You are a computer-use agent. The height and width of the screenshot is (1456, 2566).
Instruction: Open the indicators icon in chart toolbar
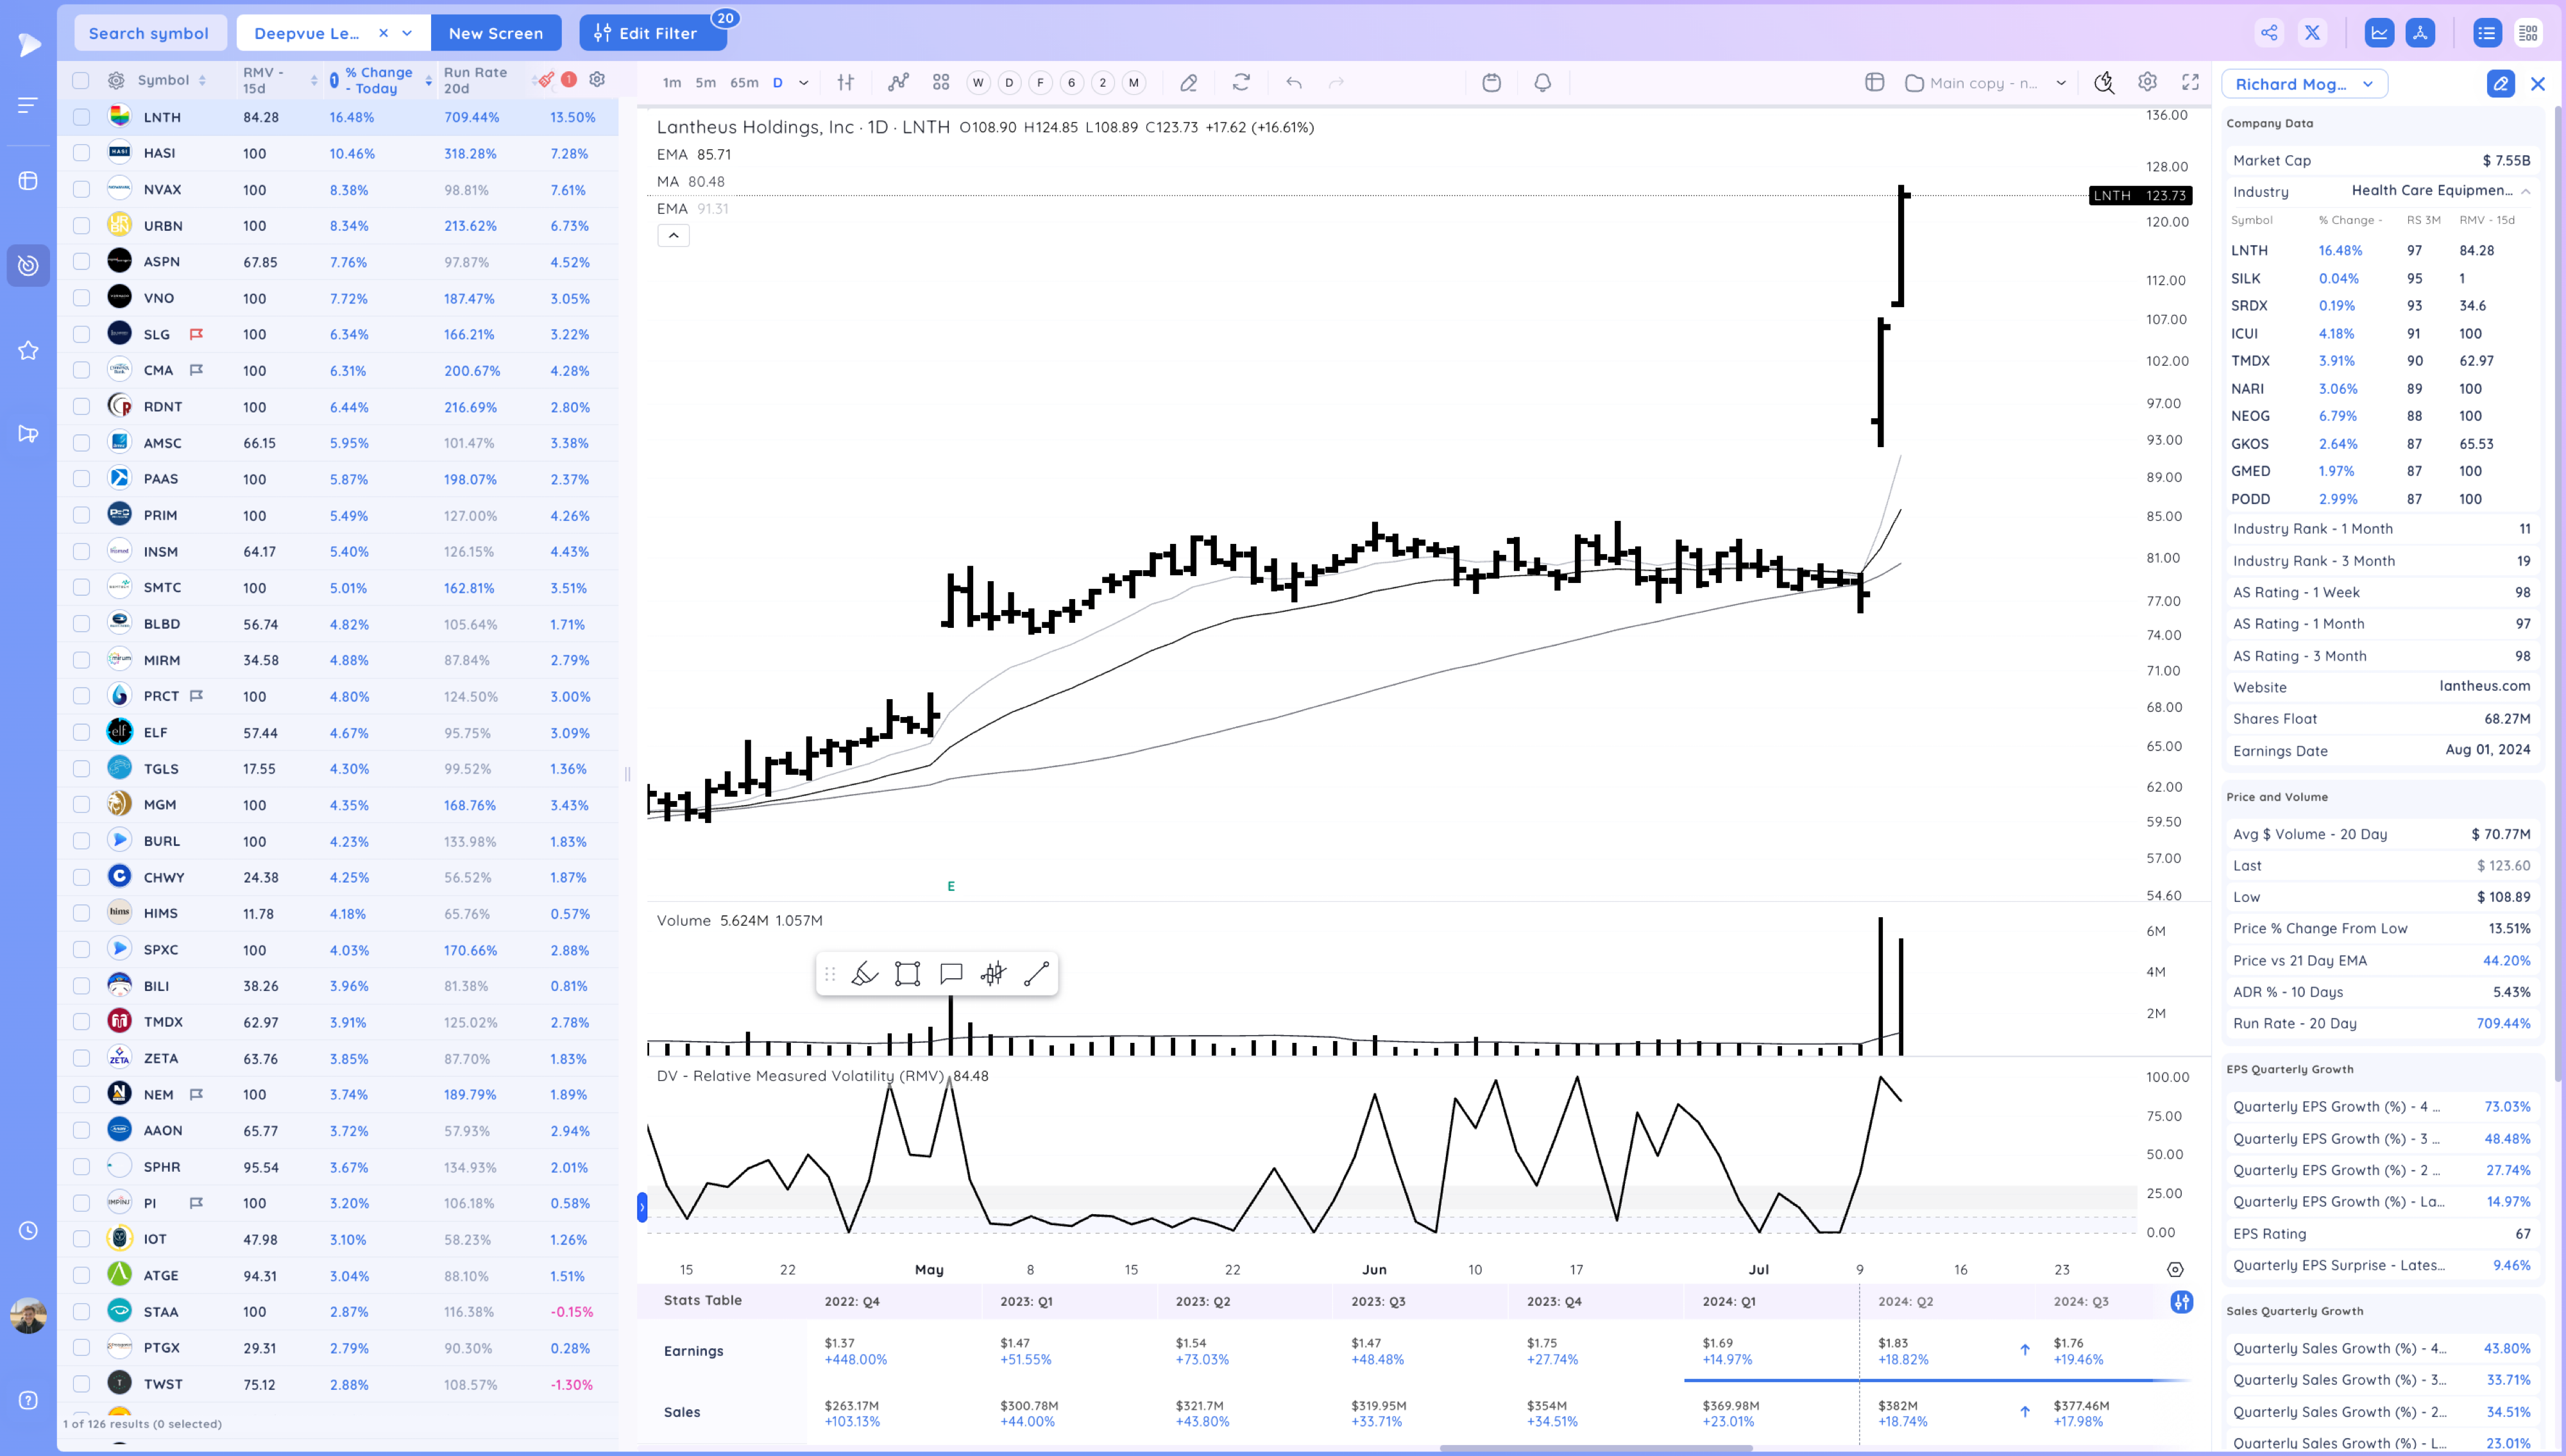click(x=898, y=83)
